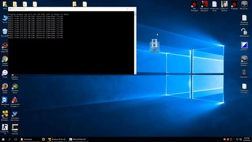Viewport: 252px width, 142px height.
Task: Open the mapreader phone icon
Action: pos(244,74)
